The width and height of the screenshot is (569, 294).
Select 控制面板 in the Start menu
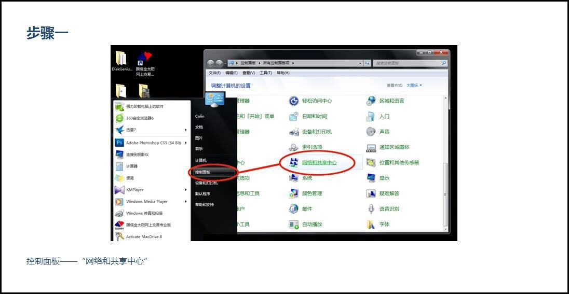click(x=203, y=172)
